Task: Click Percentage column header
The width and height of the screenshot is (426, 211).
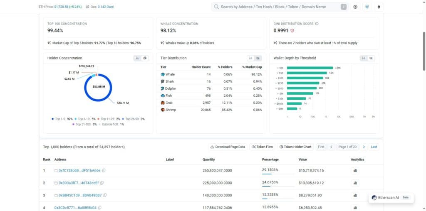Action: coord(270,159)
